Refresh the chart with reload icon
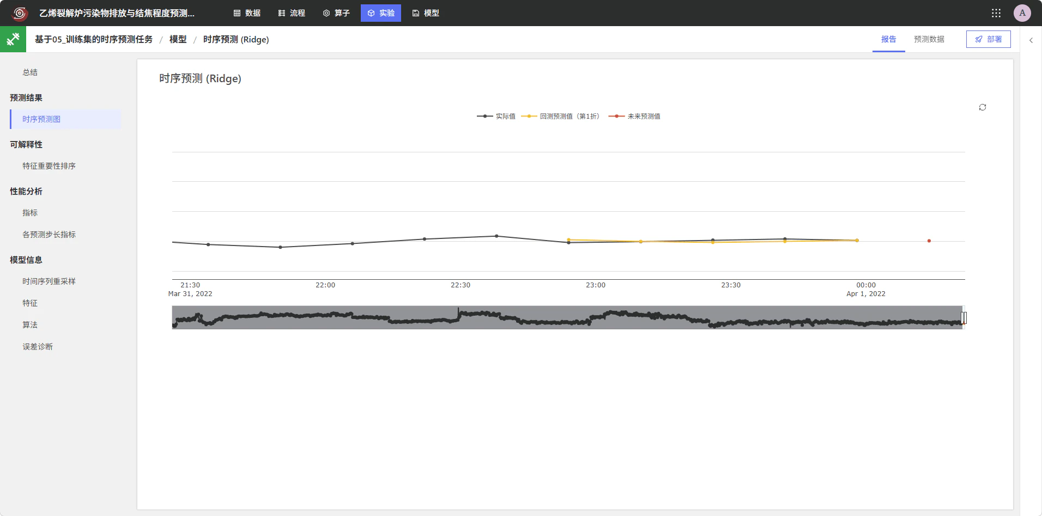This screenshot has height=516, width=1042. point(982,107)
